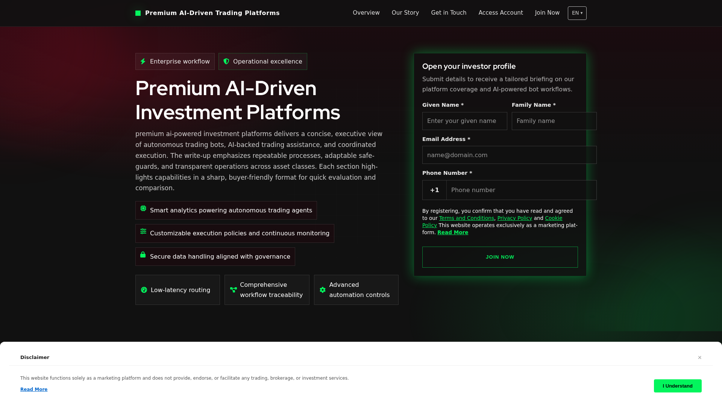Close the Disclaimer banner with X

700,358
